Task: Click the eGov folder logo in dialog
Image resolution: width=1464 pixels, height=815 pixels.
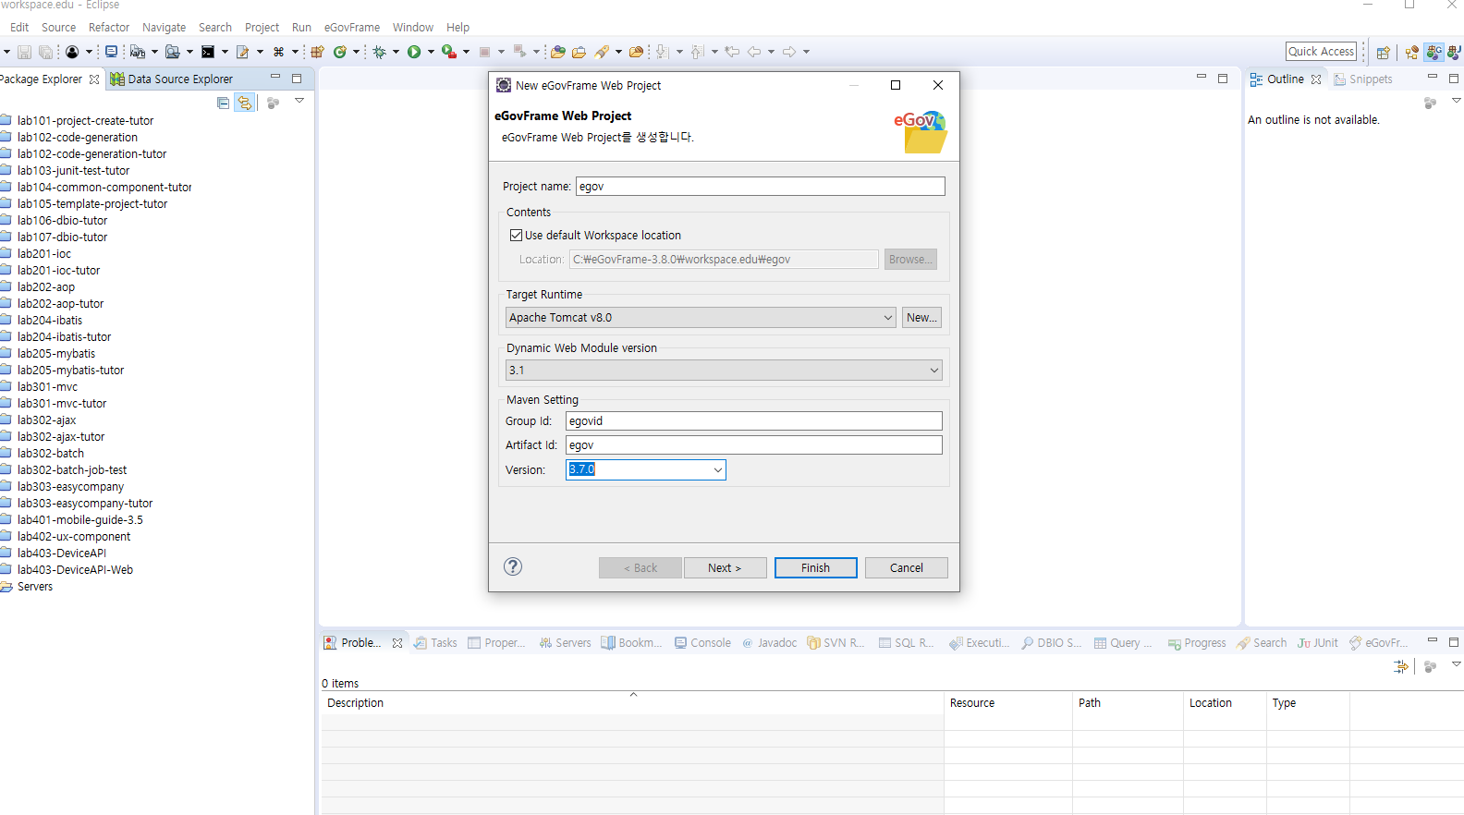Action: (x=921, y=132)
